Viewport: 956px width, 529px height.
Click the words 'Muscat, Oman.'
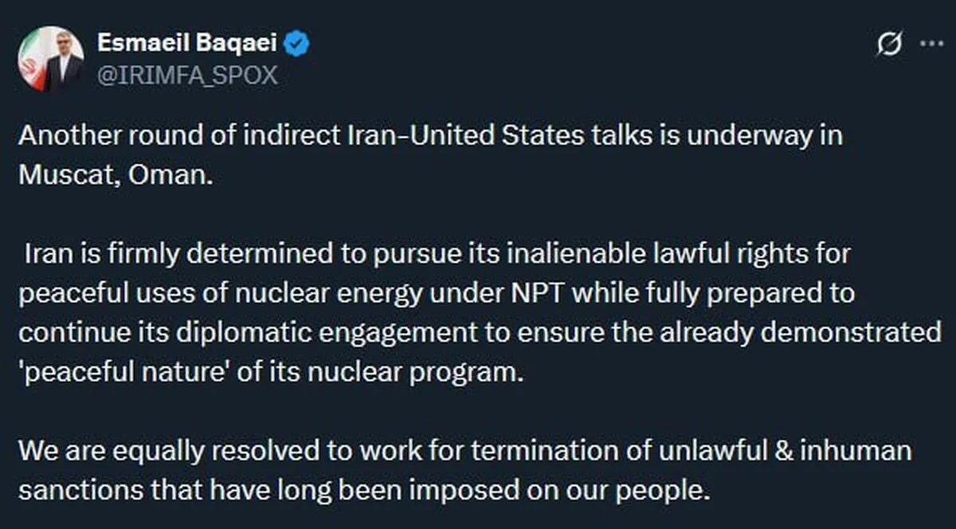click(116, 174)
